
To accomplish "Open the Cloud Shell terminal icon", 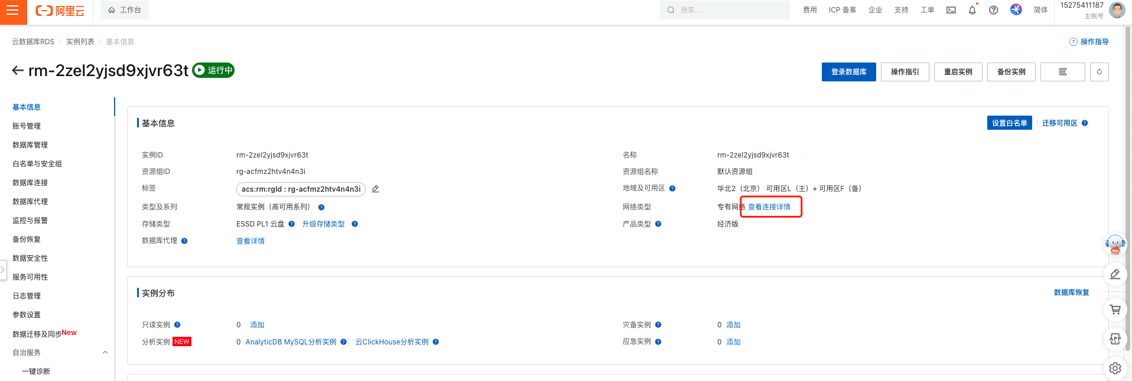I will (x=951, y=10).
